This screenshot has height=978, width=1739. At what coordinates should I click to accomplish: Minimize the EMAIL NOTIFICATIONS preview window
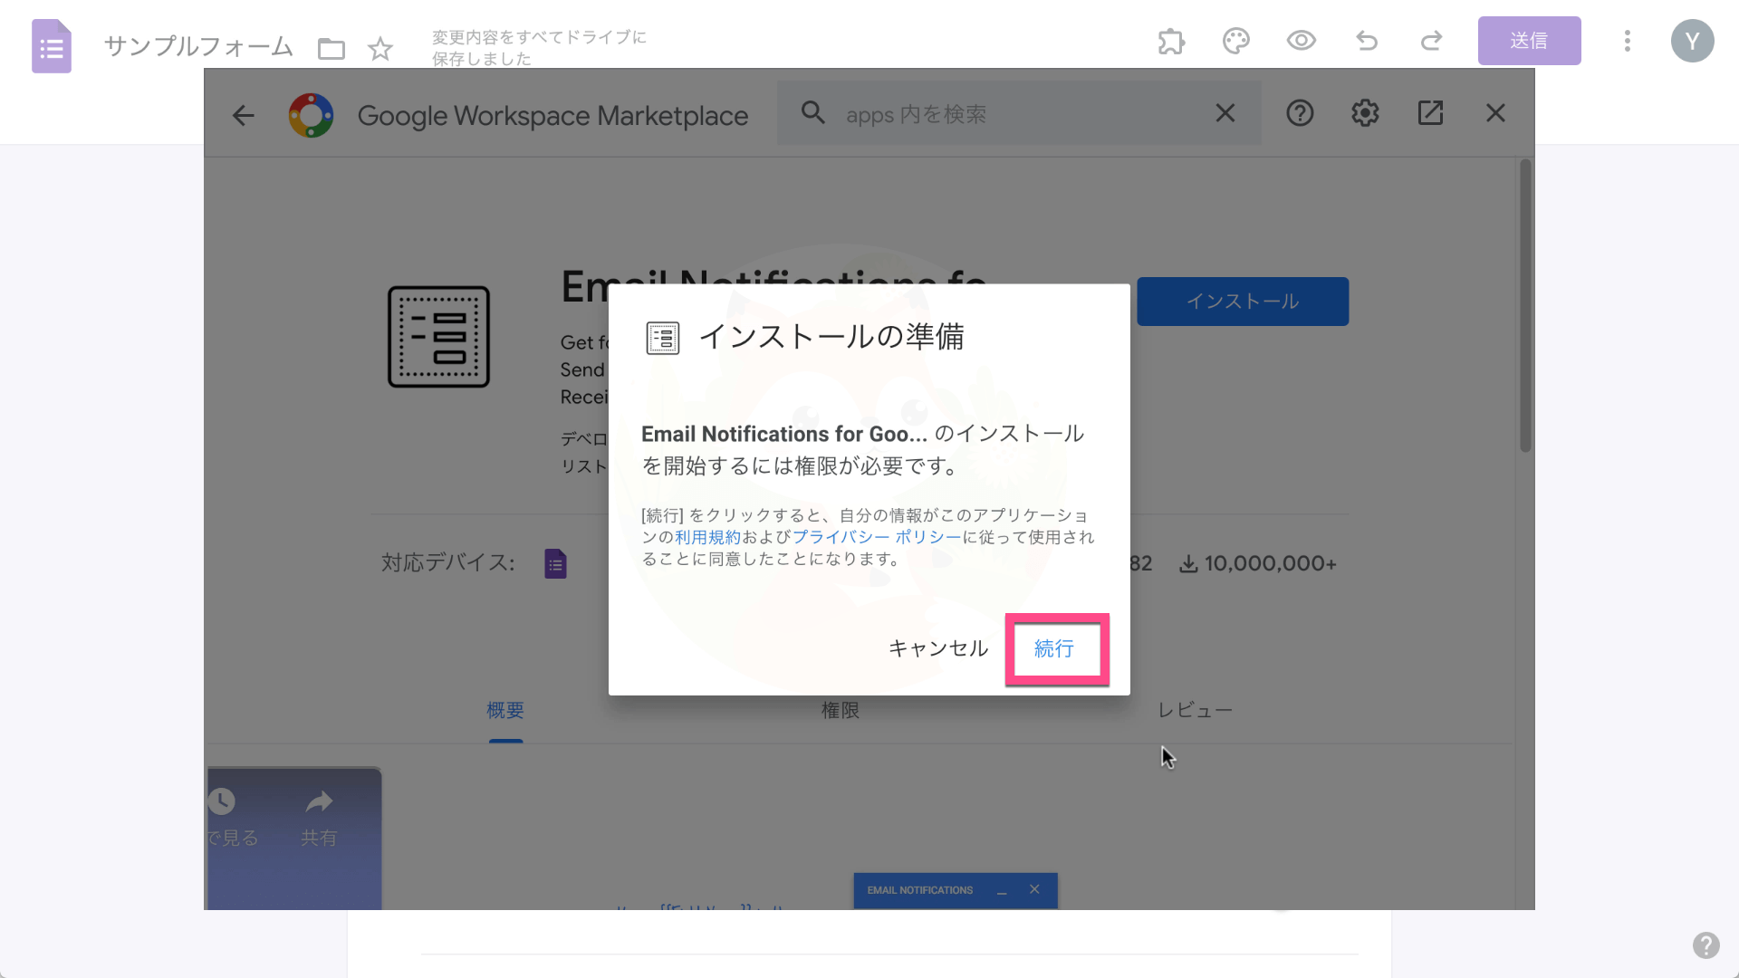1002,891
